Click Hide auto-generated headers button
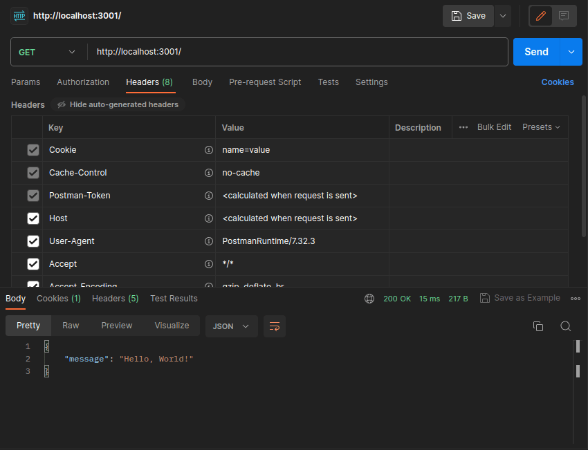This screenshot has height=450, width=588. [x=118, y=104]
